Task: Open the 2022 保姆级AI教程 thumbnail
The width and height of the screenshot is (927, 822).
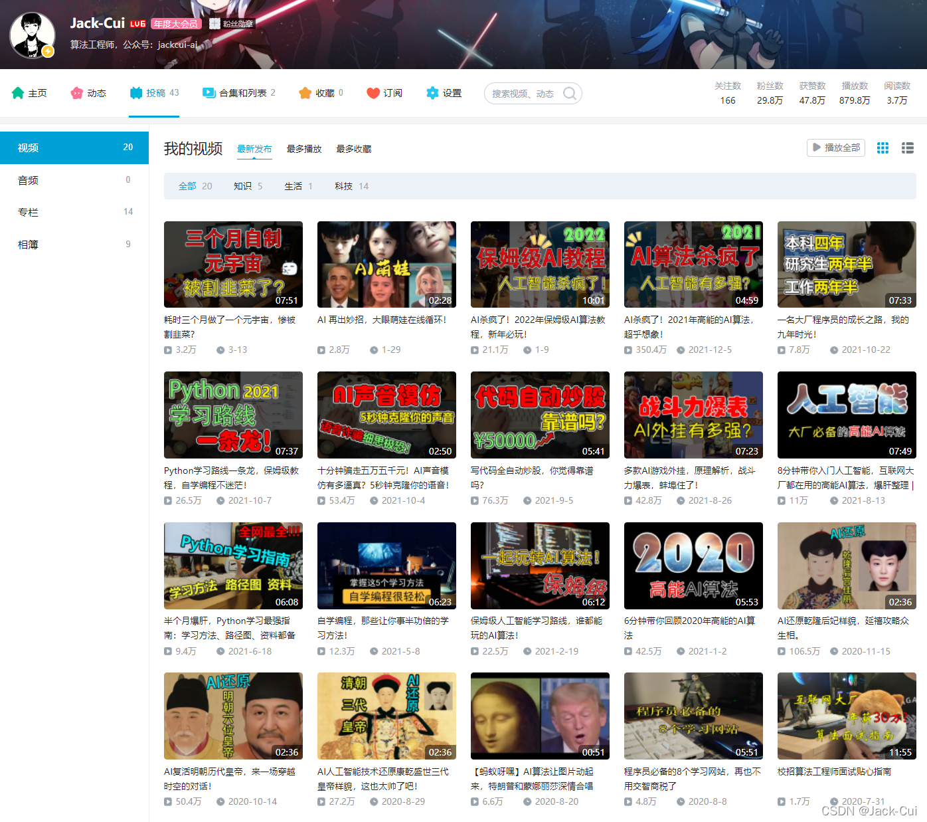Action: (540, 264)
